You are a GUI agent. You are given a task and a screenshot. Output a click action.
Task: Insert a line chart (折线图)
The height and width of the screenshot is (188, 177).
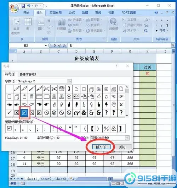[76, 20]
